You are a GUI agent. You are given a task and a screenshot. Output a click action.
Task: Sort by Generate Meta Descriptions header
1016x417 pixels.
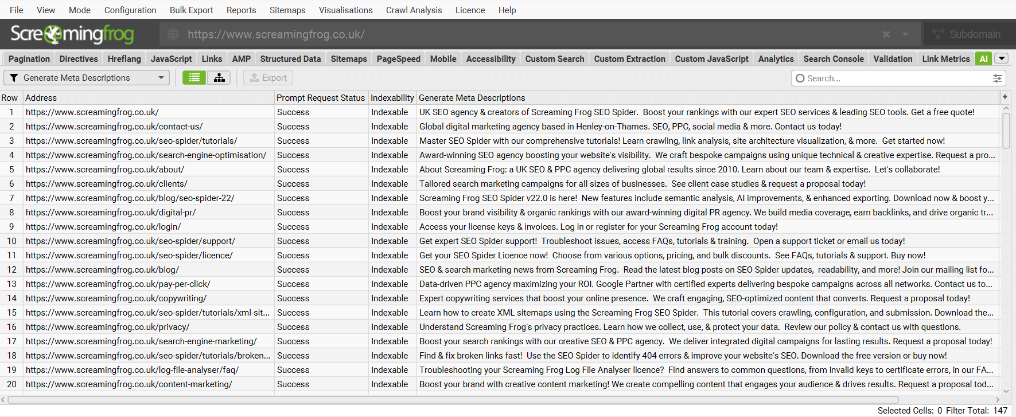(x=708, y=98)
